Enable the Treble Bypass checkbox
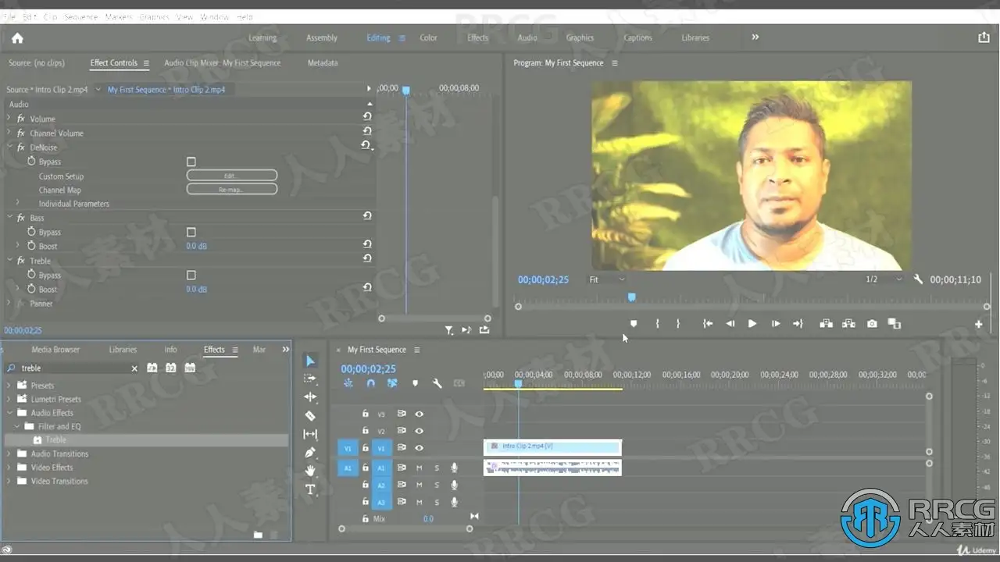1000x562 pixels. (x=191, y=276)
